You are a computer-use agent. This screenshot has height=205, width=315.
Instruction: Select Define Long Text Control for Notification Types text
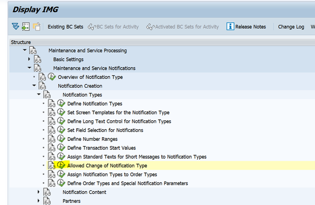(x=119, y=121)
